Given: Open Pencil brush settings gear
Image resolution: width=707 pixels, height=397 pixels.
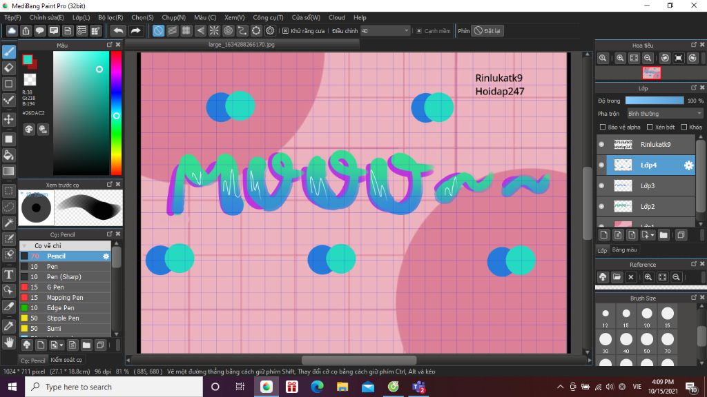Looking at the screenshot, I should point(106,256).
